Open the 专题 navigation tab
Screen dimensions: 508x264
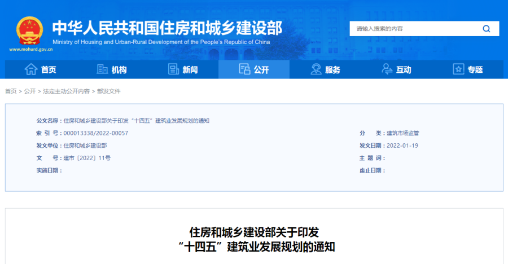[467, 69]
